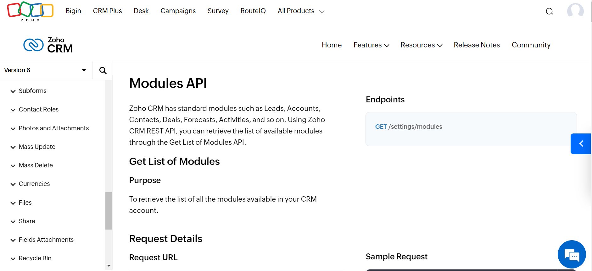Open the sidebar documentation search icon
The width and height of the screenshot is (592, 271).
[103, 70]
